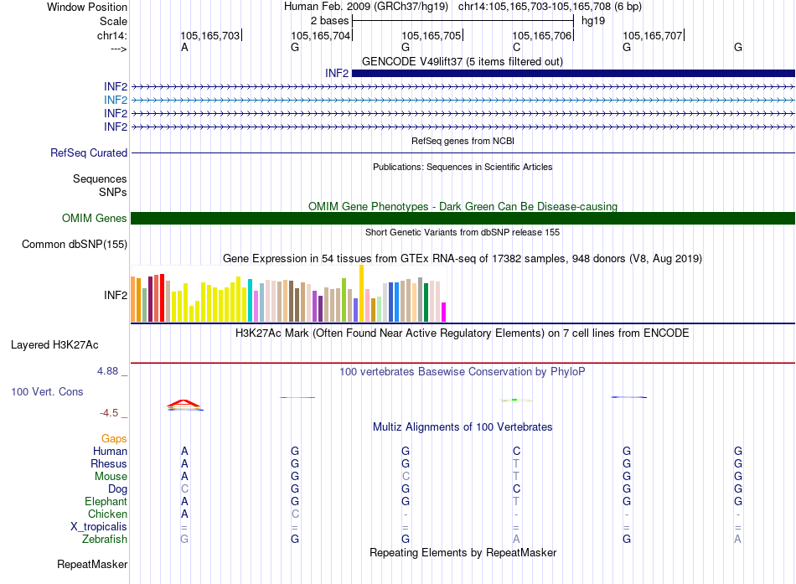The image size is (796, 584).
Task: Open the 100 Vert. Cons track label
Action: pos(47,391)
